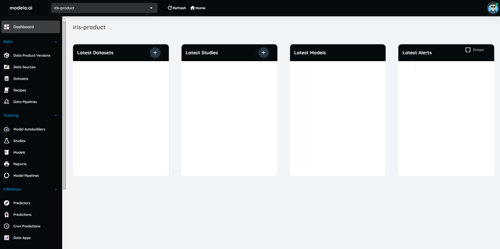This screenshot has height=249, width=500.
Task: Click the Data section heading
Action: (8, 42)
